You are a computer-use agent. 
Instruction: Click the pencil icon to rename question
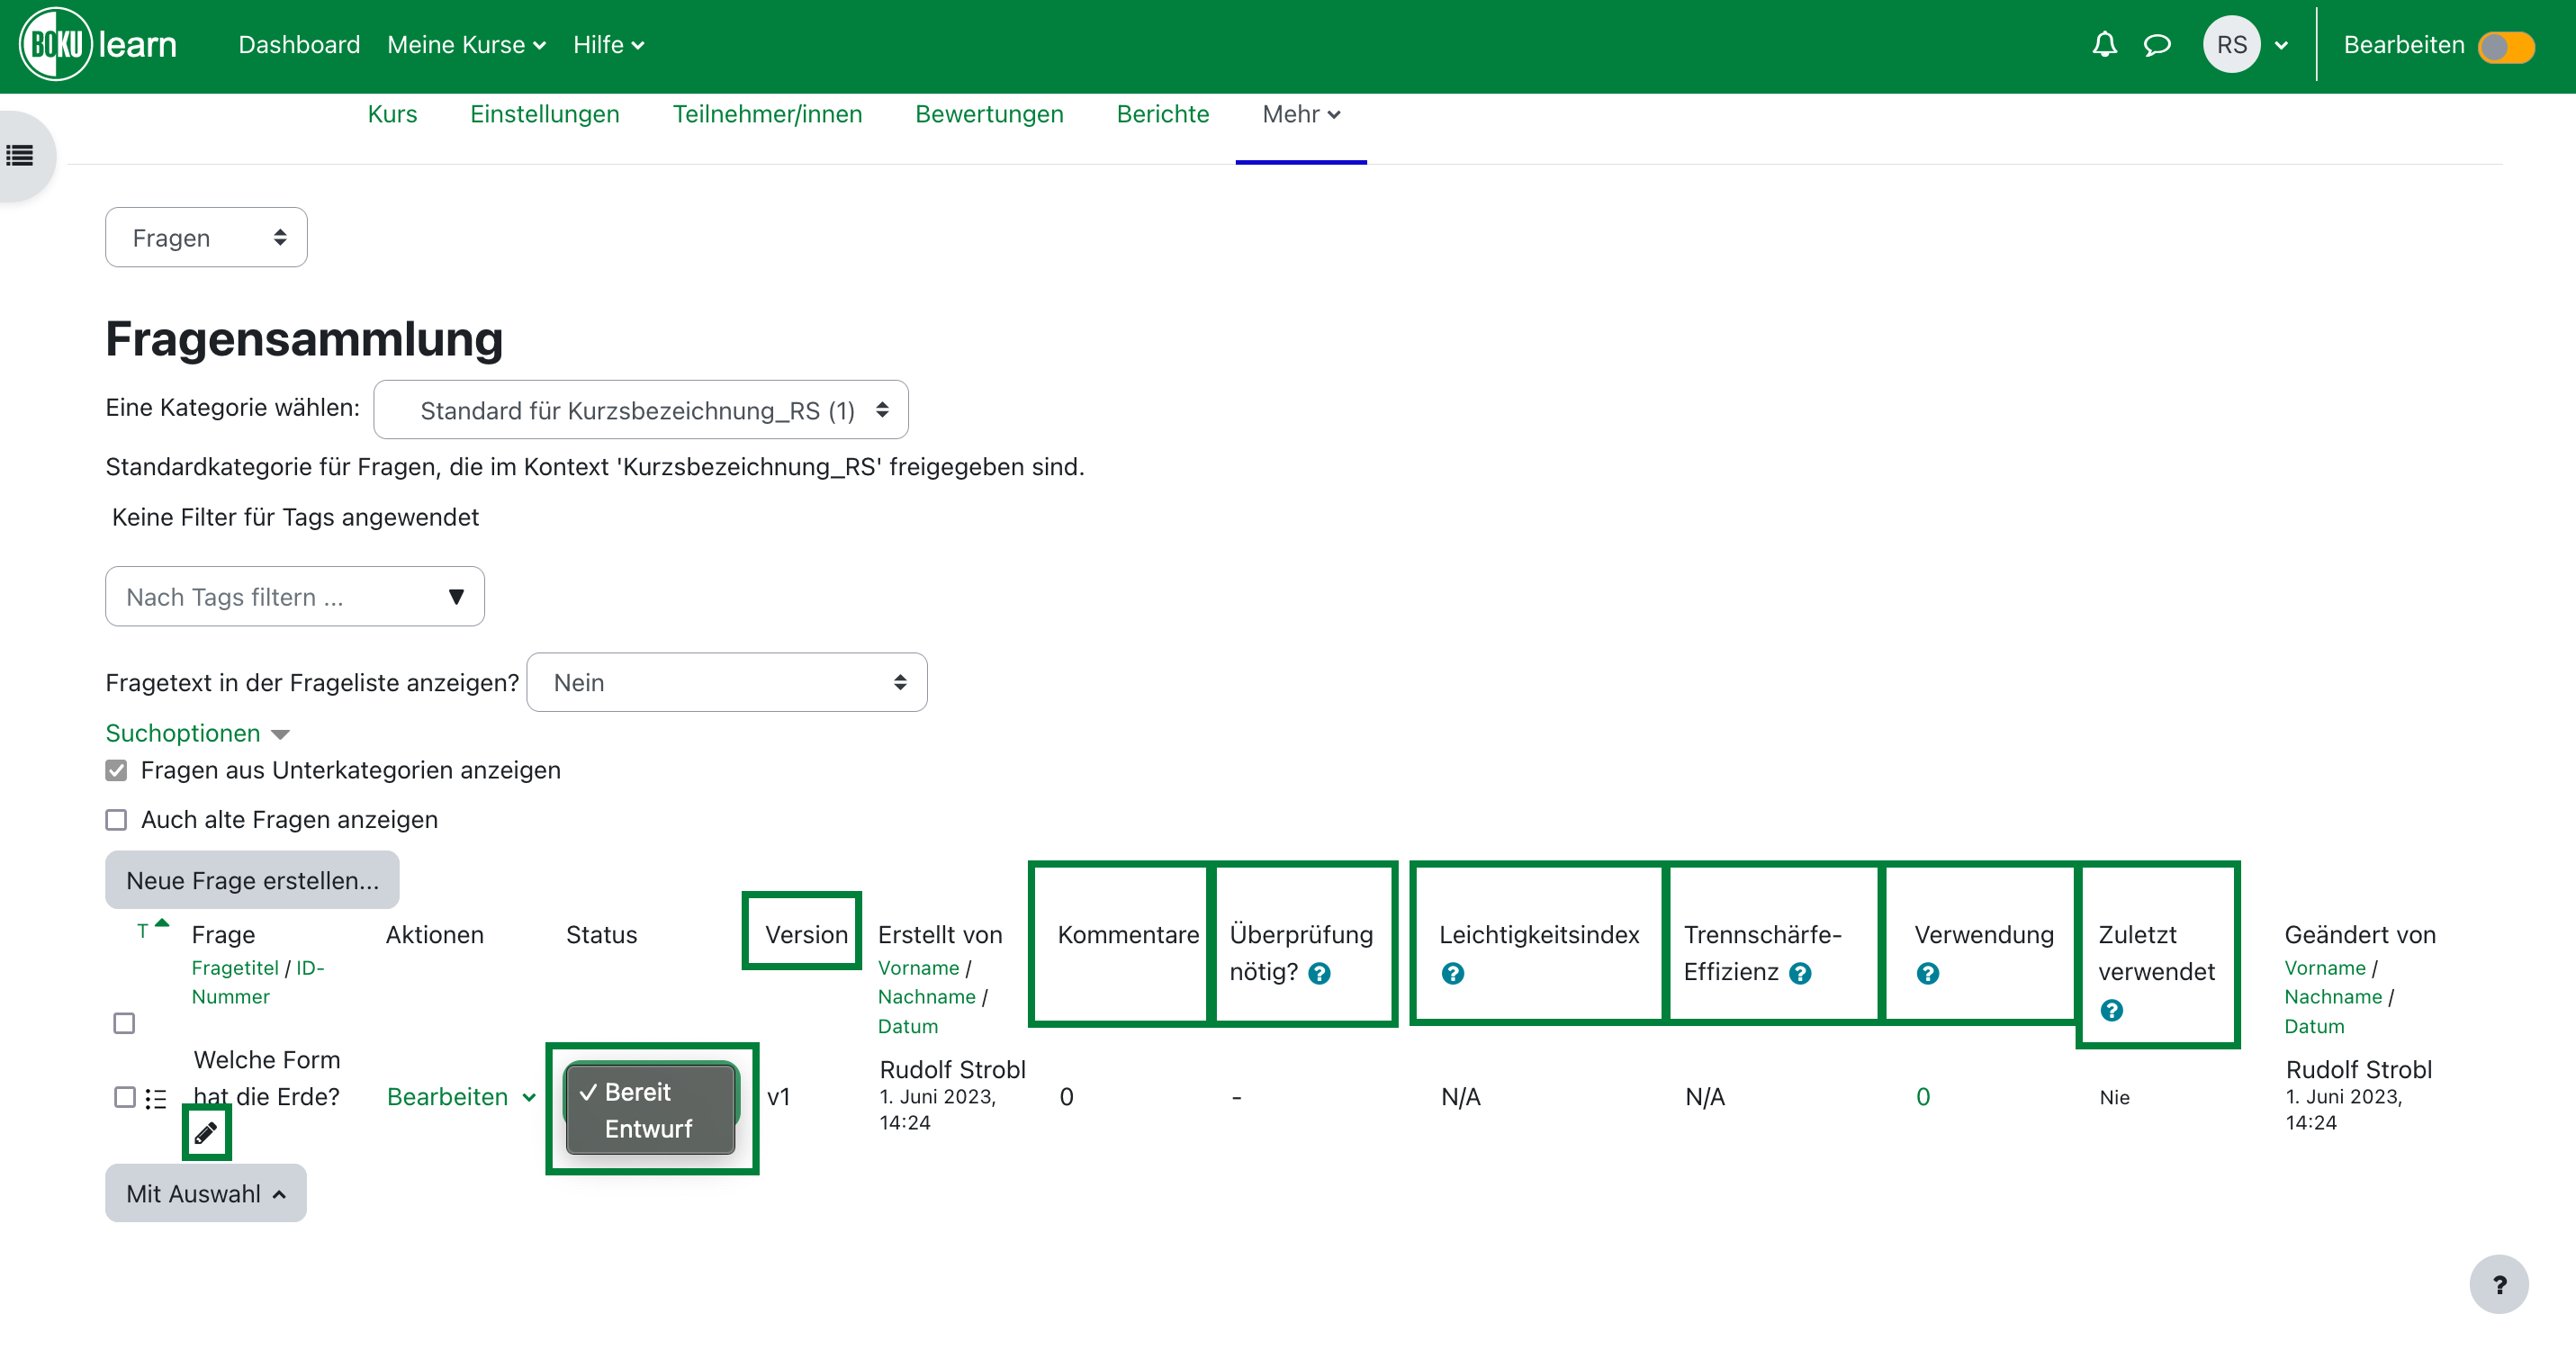[206, 1133]
